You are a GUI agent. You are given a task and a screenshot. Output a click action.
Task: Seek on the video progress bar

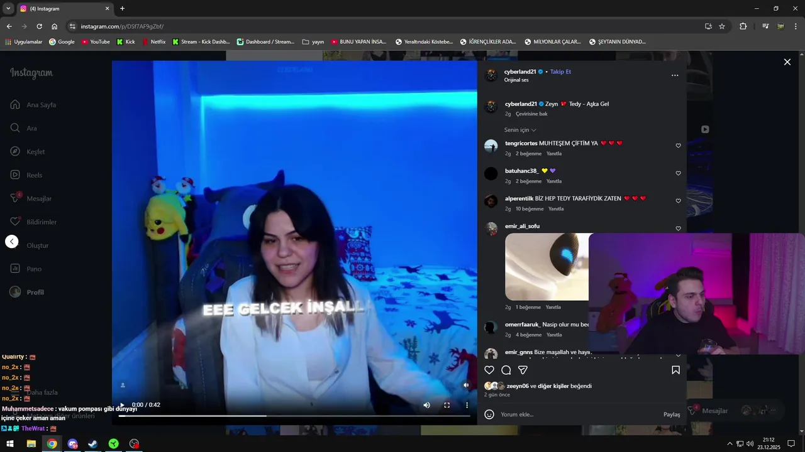tap(294, 416)
